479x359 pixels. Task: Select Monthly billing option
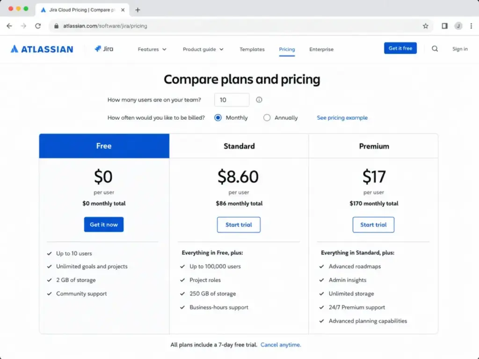tap(218, 118)
